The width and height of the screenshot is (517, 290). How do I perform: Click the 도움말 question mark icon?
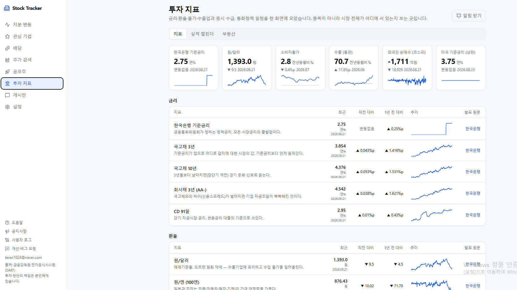point(7,223)
